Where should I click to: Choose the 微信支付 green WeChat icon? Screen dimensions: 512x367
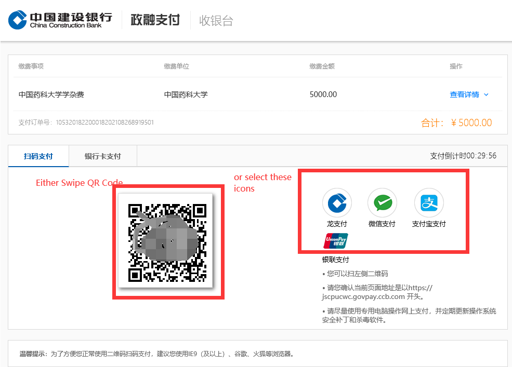click(382, 202)
